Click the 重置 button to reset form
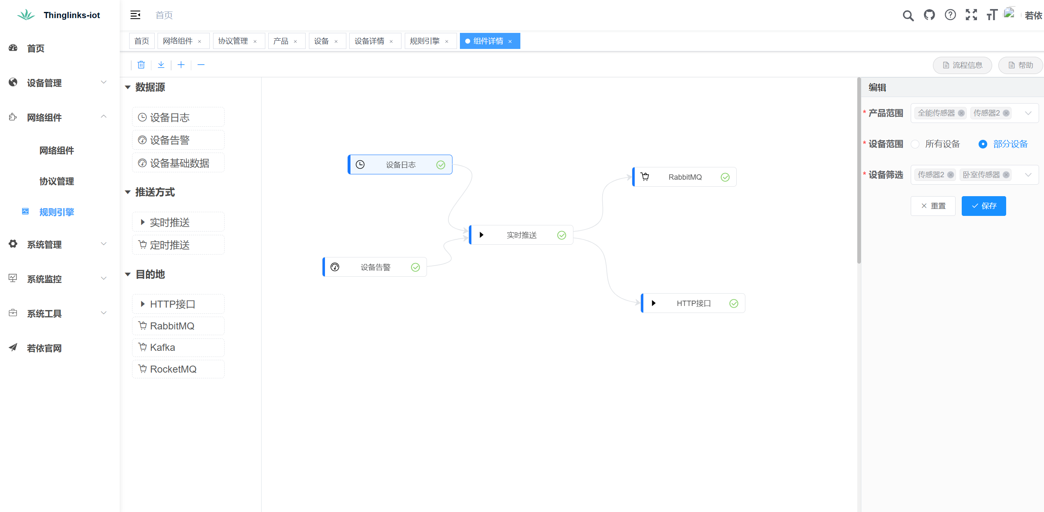The width and height of the screenshot is (1044, 512). pyautogui.click(x=933, y=206)
